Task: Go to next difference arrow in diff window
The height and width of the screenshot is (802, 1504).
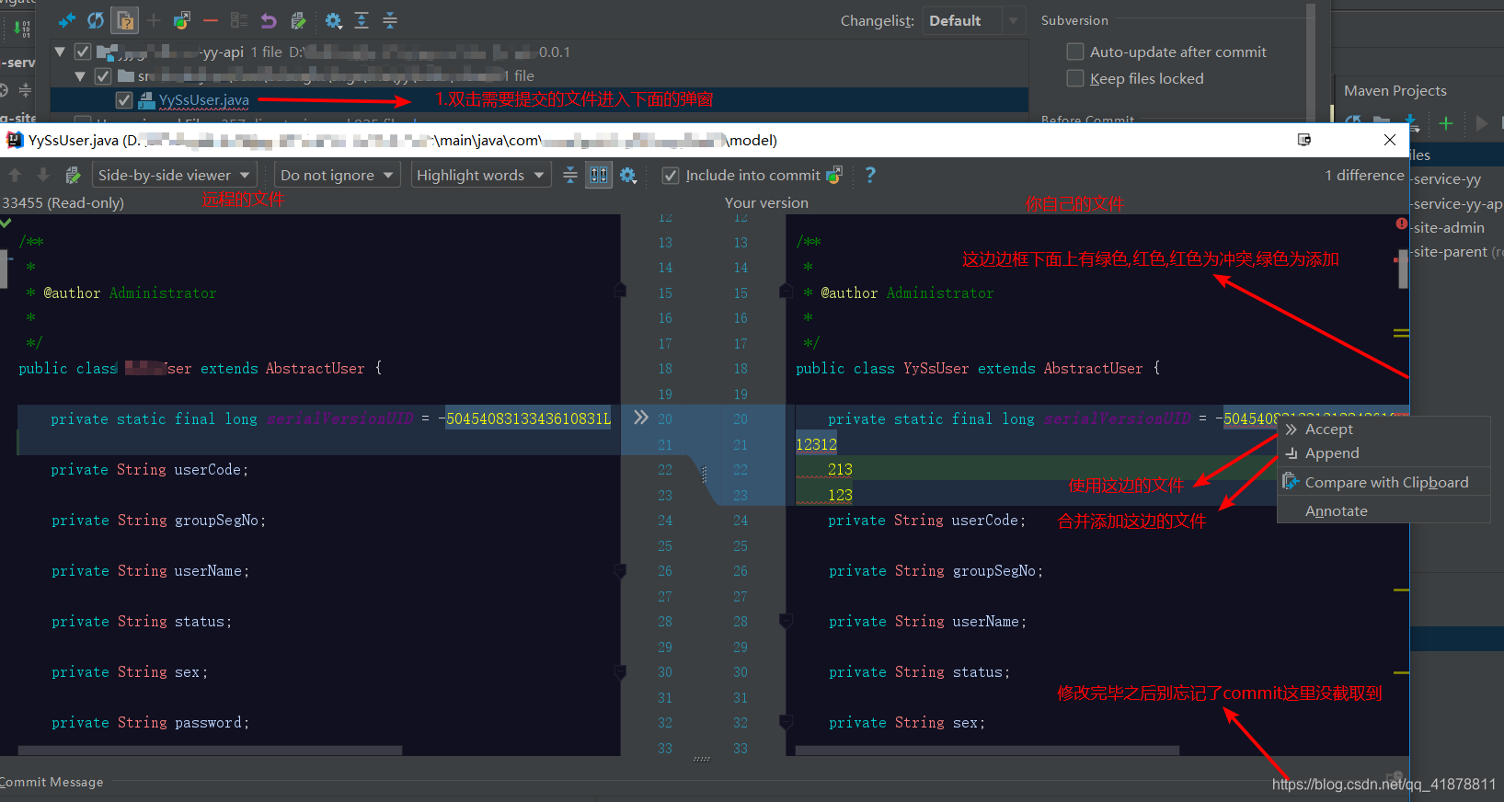Action: (42, 175)
